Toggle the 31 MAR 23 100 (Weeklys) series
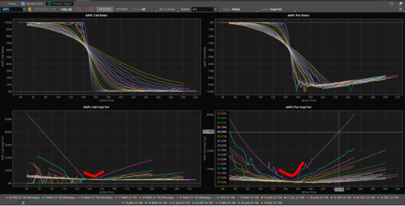 click(x=194, y=198)
